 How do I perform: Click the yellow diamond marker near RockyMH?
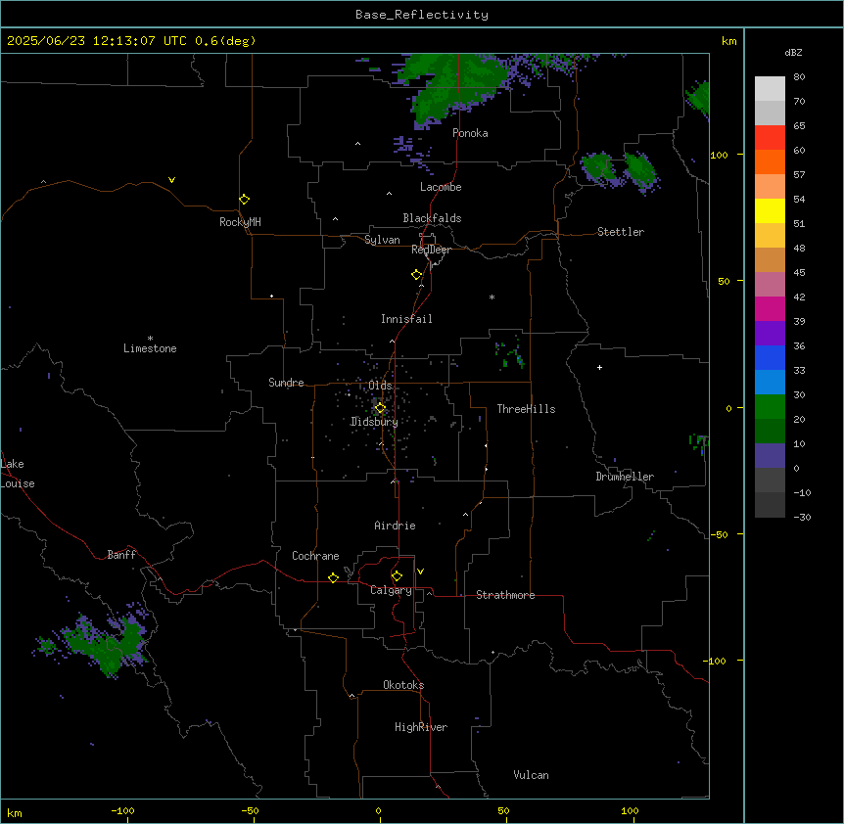pyautogui.click(x=245, y=200)
